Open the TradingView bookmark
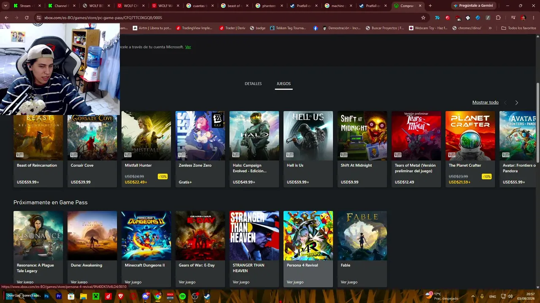Viewport: 540px width, 303px height. [x=194, y=28]
